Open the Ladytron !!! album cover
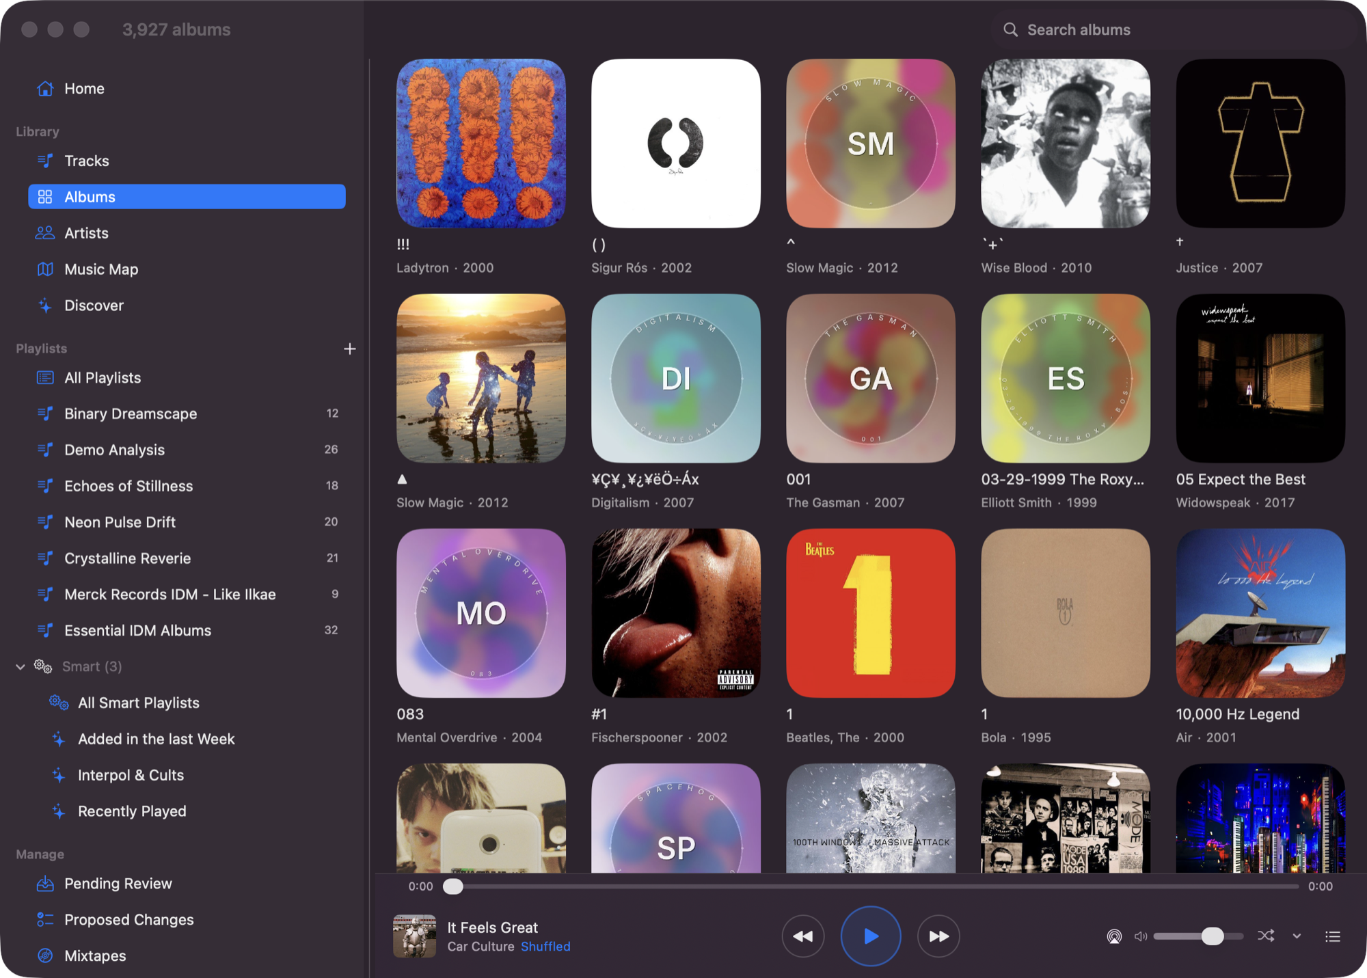Screen dimensions: 1367x978 point(481,144)
